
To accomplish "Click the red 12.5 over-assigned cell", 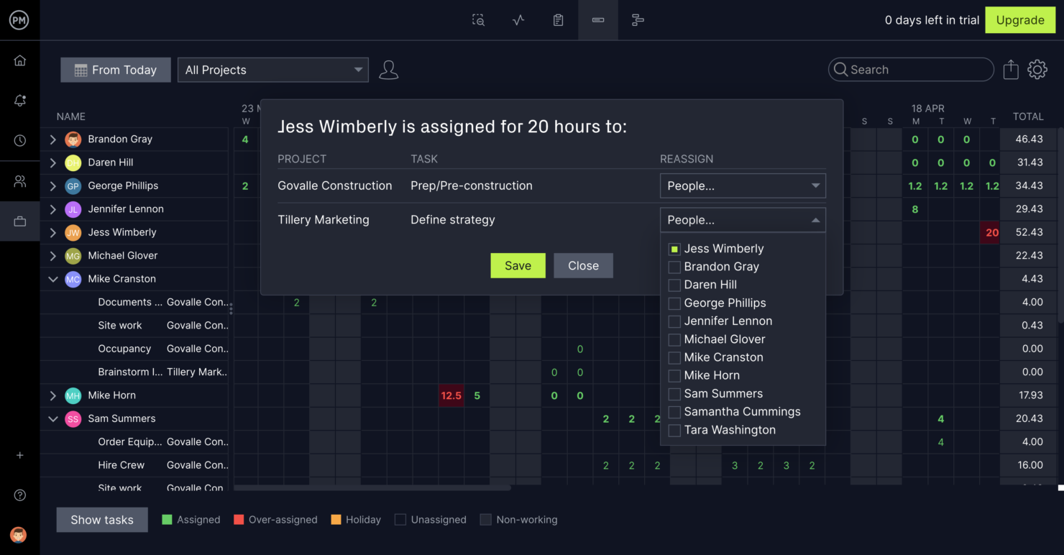I will click(x=451, y=395).
